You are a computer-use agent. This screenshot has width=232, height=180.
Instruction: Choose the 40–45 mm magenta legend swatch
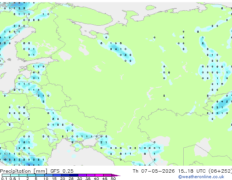(x=99, y=175)
